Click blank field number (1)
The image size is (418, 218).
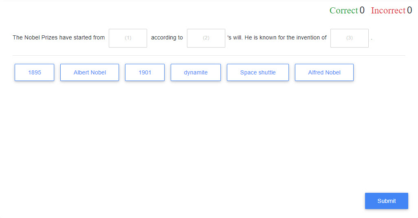point(128,38)
